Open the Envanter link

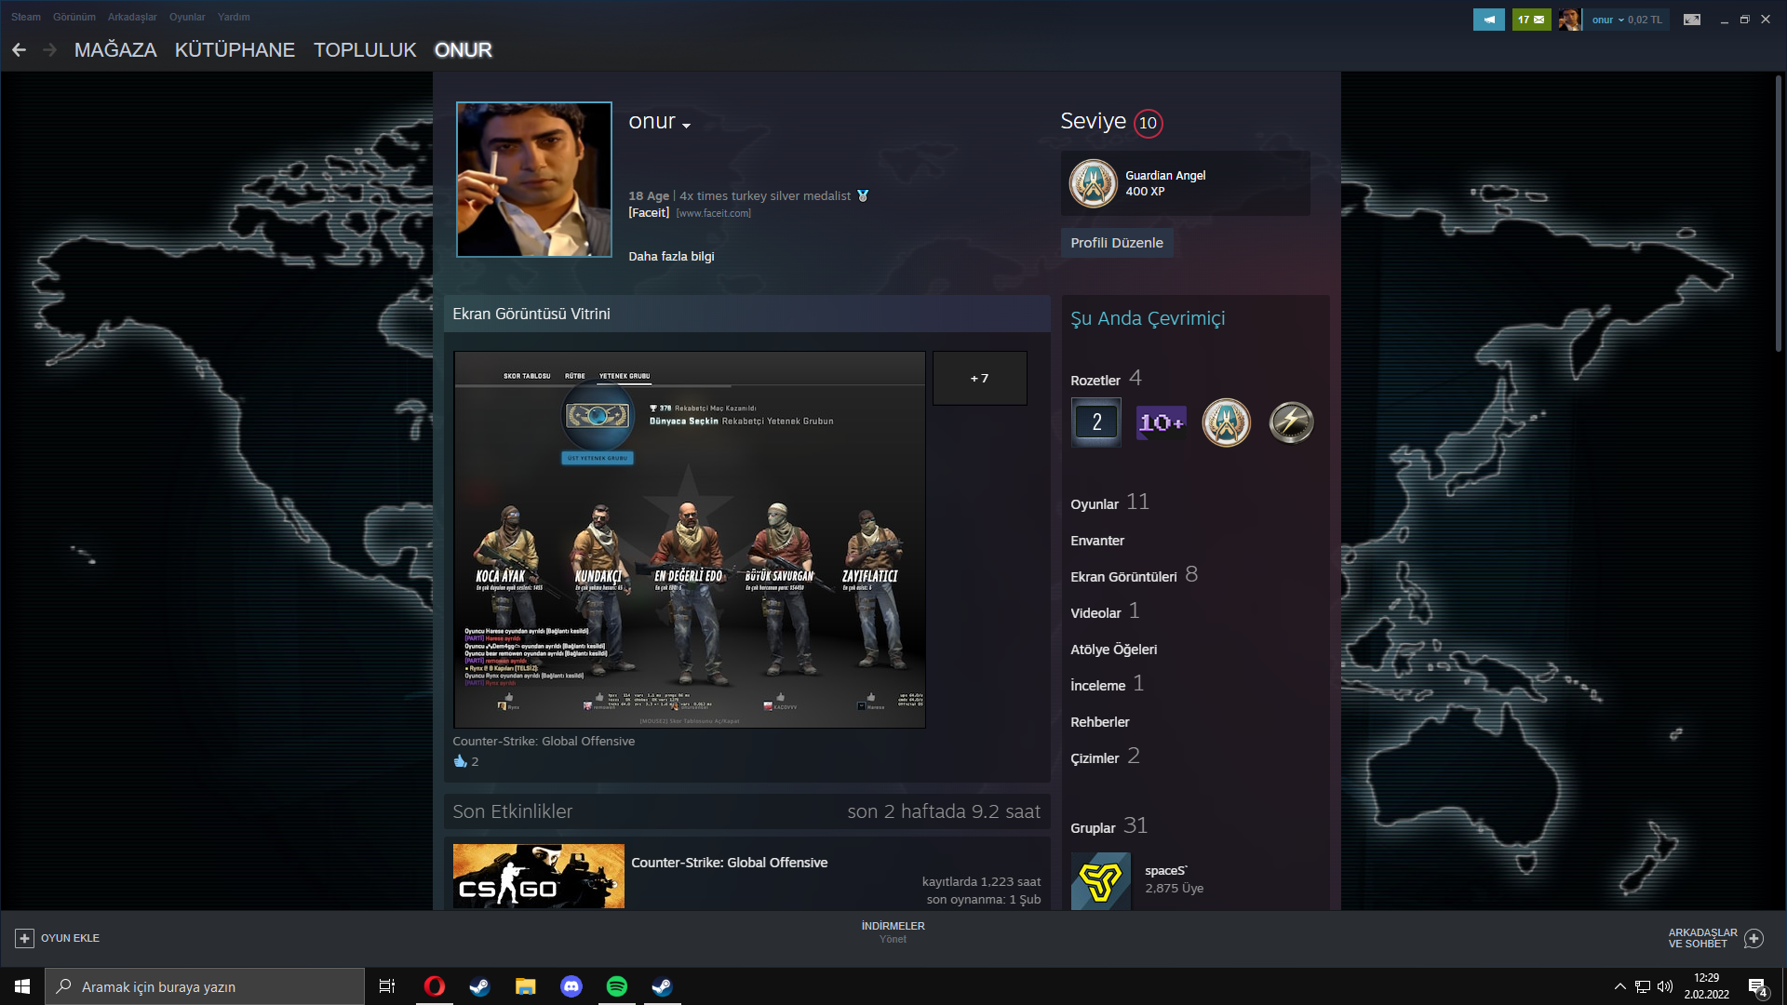1097,541
